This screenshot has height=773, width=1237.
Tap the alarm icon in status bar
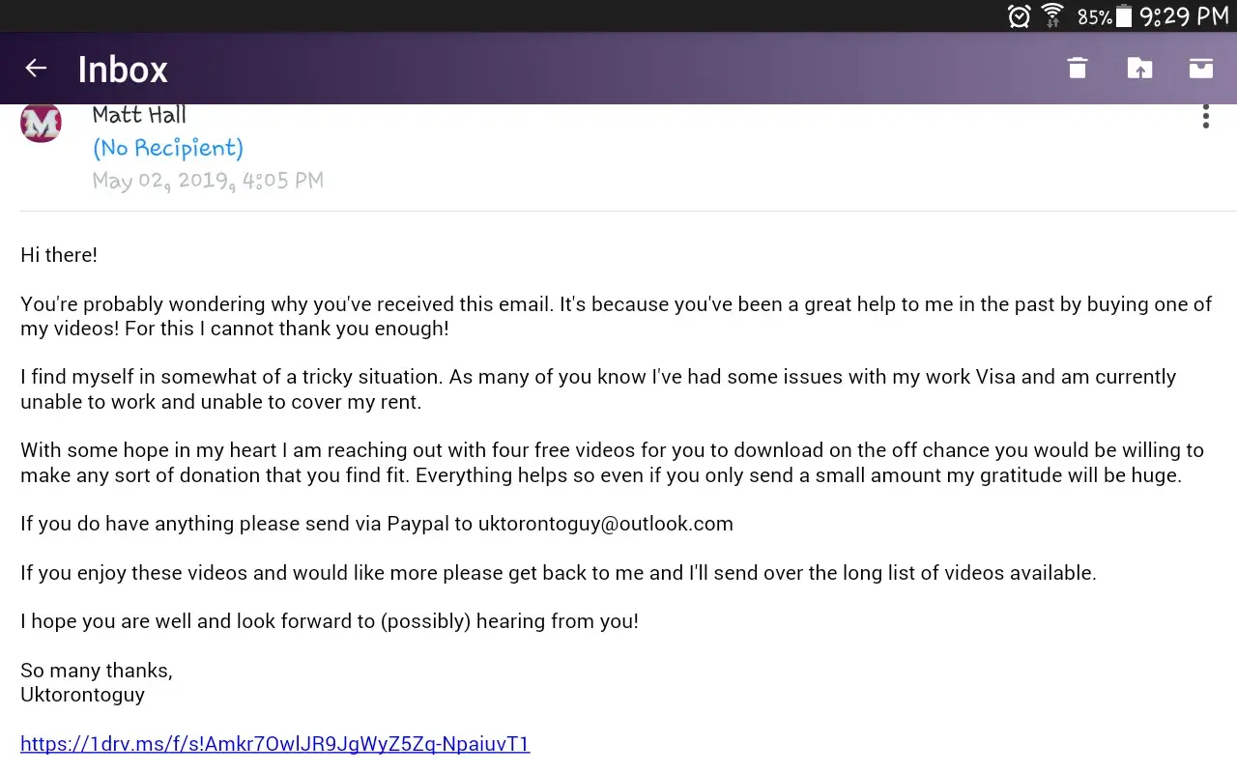click(1019, 16)
